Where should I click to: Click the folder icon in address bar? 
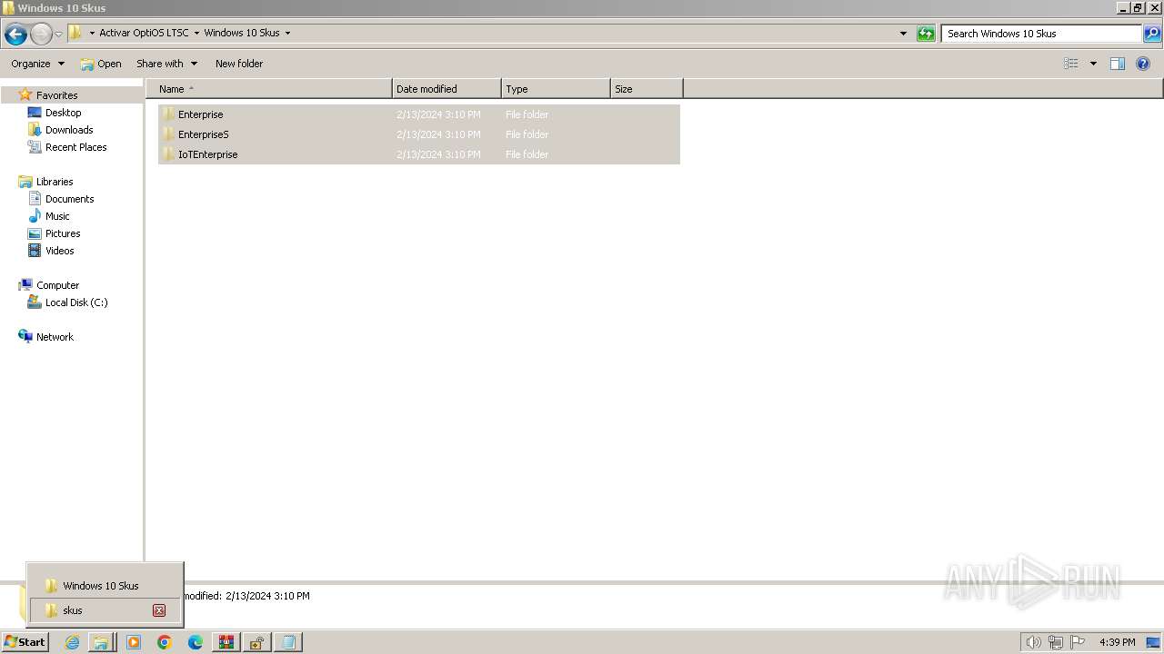(75, 33)
